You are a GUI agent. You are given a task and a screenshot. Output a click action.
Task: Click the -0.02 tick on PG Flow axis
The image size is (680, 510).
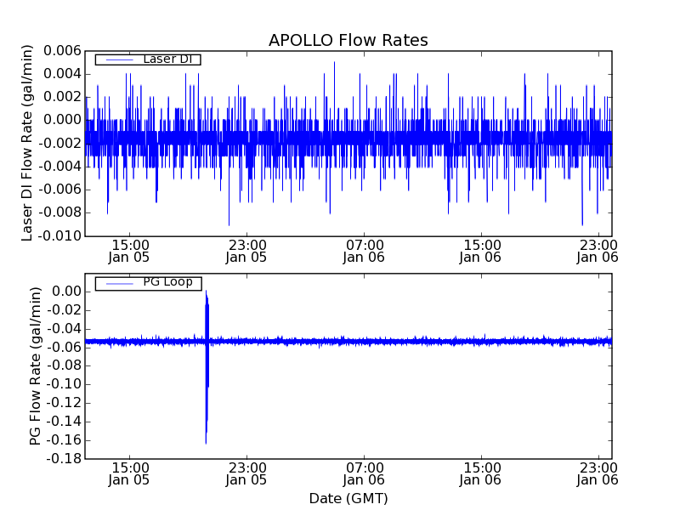coord(64,310)
